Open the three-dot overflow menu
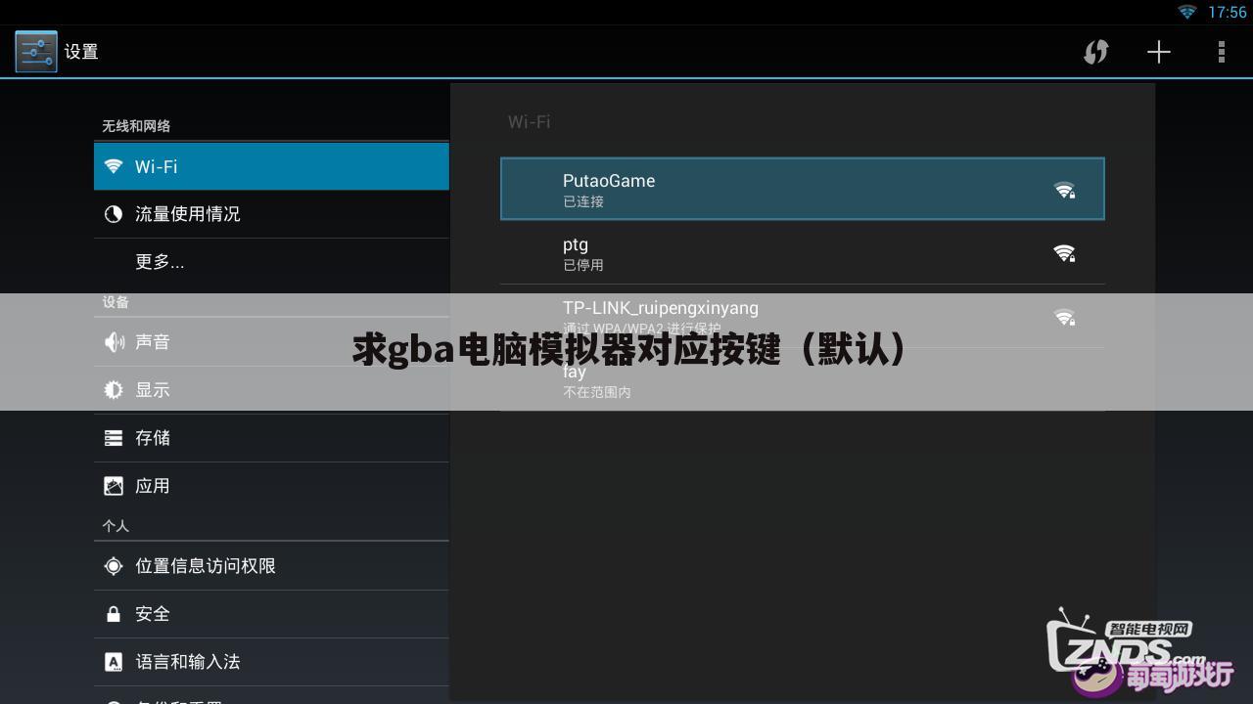Image resolution: width=1253 pixels, height=704 pixels. click(1221, 52)
